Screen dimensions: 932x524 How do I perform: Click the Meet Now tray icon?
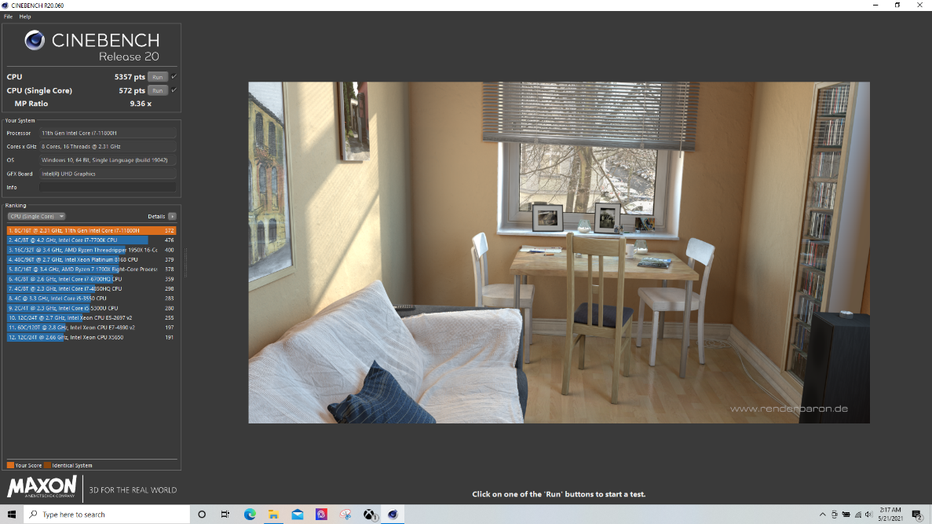tap(835, 515)
